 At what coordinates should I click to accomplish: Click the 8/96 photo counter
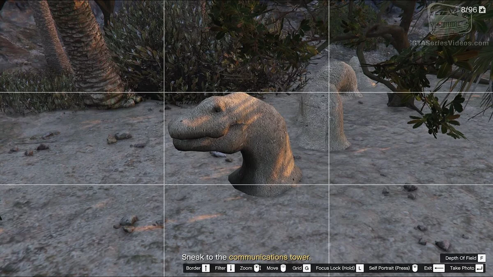point(469,10)
